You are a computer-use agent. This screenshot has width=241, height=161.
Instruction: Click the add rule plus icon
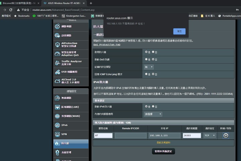tap(226, 136)
